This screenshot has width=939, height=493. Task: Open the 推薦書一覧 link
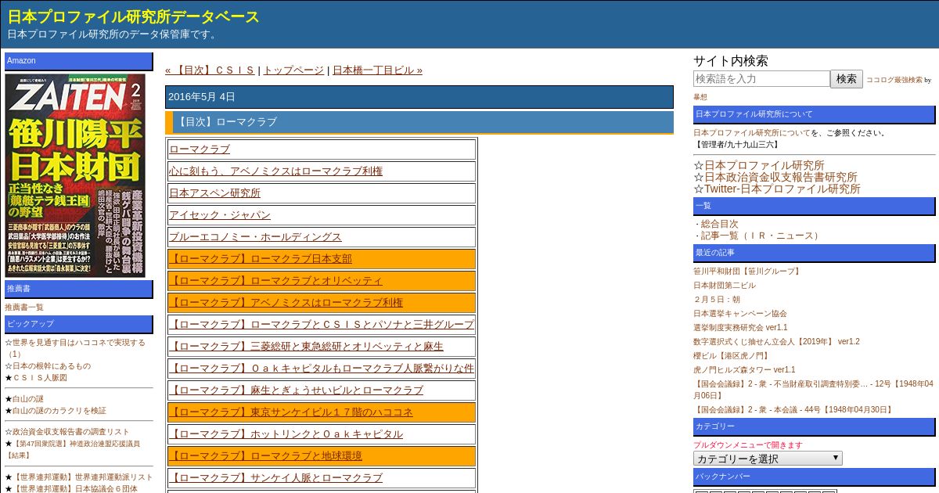[x=24, y=308]
